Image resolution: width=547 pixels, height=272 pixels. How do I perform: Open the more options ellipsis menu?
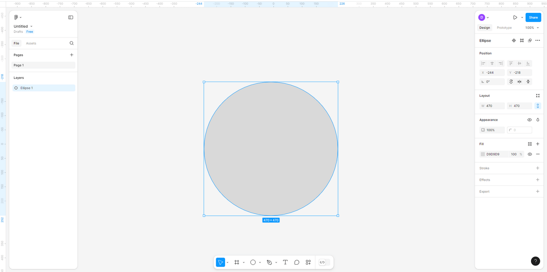coord(538,41)
